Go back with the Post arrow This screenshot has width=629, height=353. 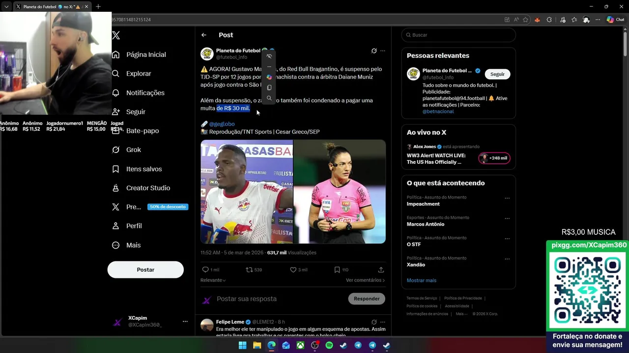204,35
